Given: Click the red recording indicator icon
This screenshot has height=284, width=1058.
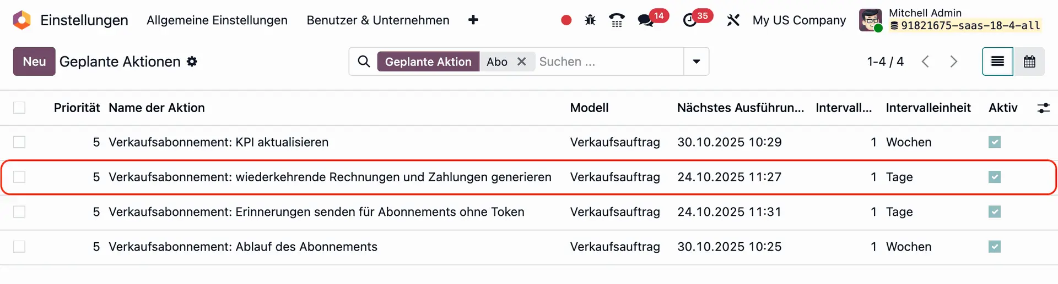Looking at the screenshot, I should [x=566, y=20].
